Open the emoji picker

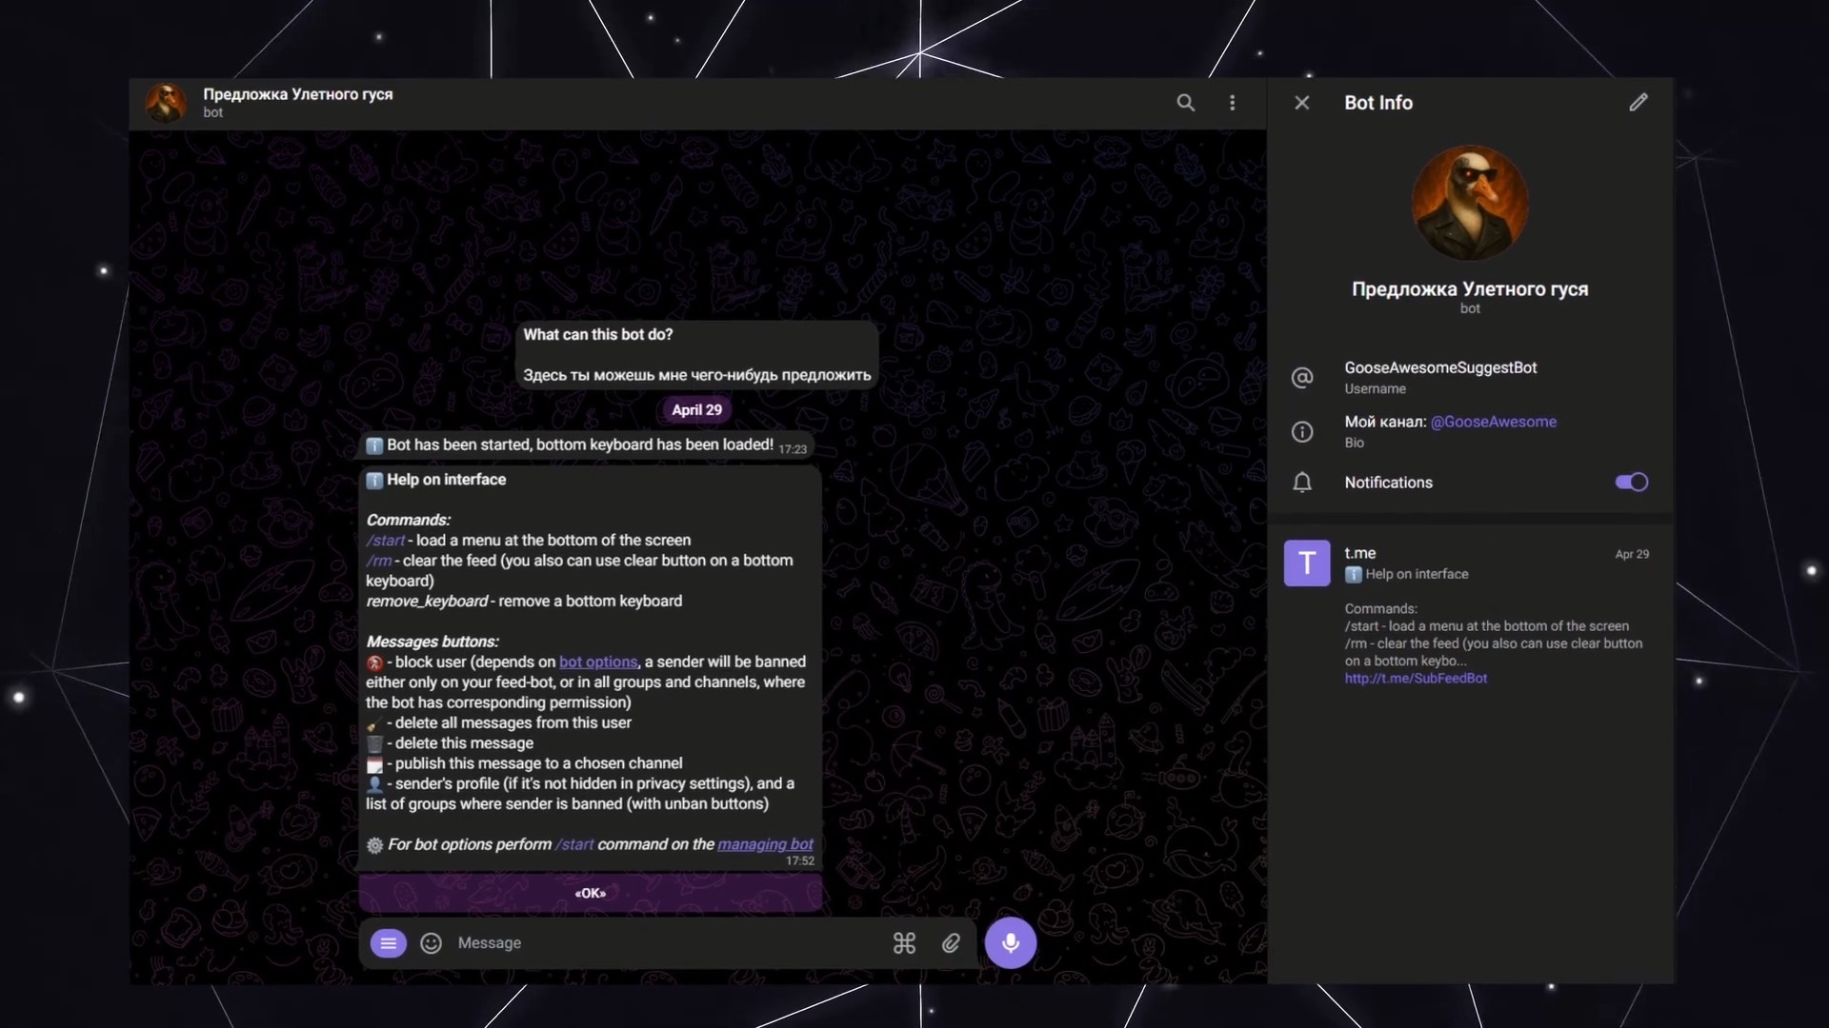pyautogui.click(x=431, y=943)
